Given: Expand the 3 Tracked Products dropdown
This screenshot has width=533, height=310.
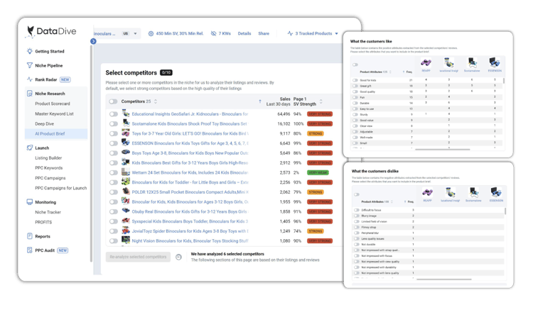Looking at the screenshot, I should tap(337, 33).
